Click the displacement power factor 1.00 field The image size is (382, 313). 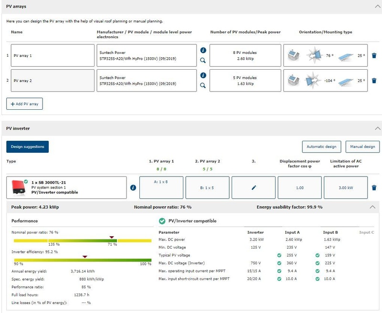pos(299,188)
